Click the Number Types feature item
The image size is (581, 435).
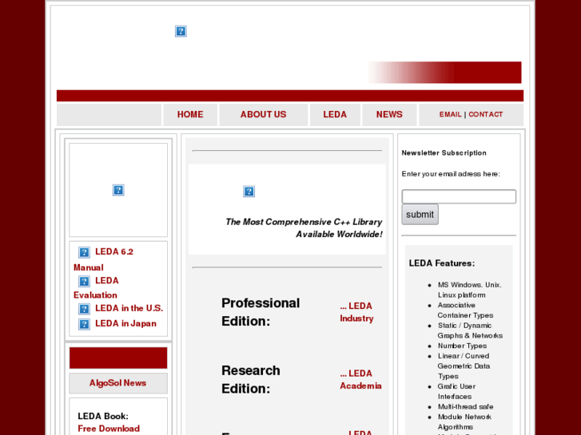[x=462, y=346]
